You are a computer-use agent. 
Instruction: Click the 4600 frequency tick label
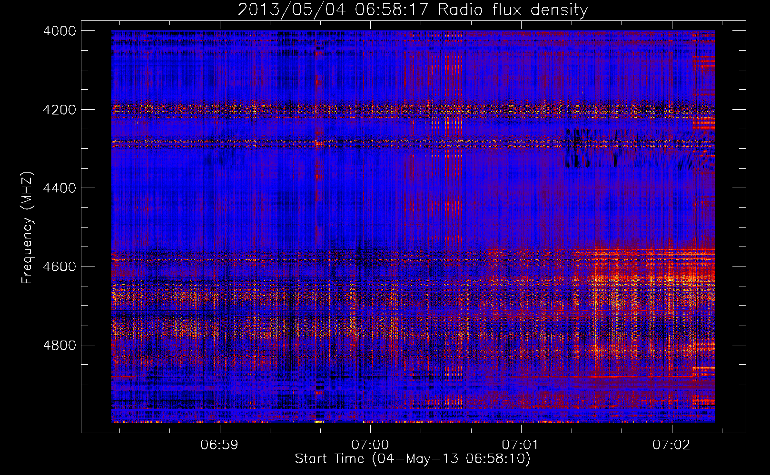pos(59,266)
